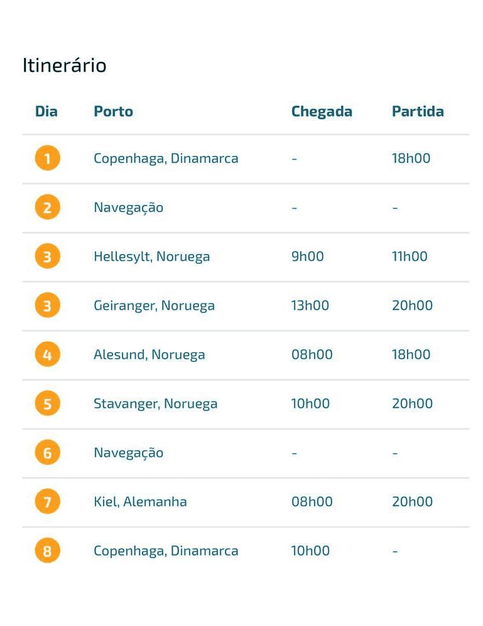Click the Chegada column header
Image resolution: width=483 pixels, height=626 pixels.
pyautogui.click(x=322, y=112)
